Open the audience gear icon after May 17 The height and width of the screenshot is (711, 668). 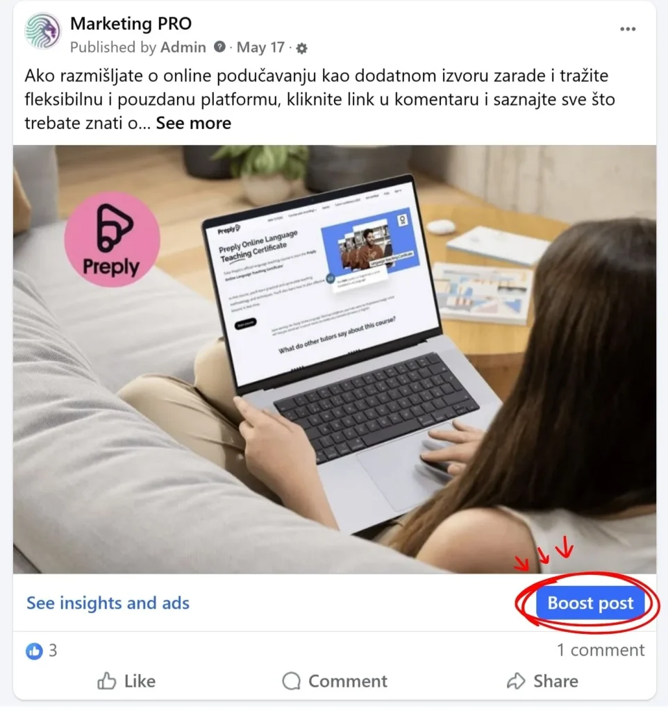tap(301, 48)
